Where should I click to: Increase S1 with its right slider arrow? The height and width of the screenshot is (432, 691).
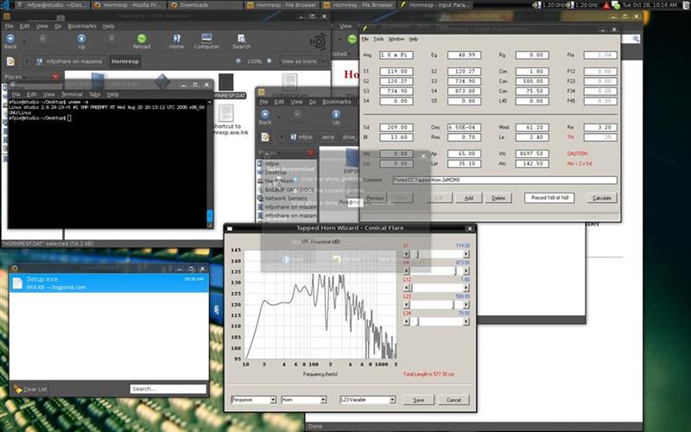click(466, 254)
